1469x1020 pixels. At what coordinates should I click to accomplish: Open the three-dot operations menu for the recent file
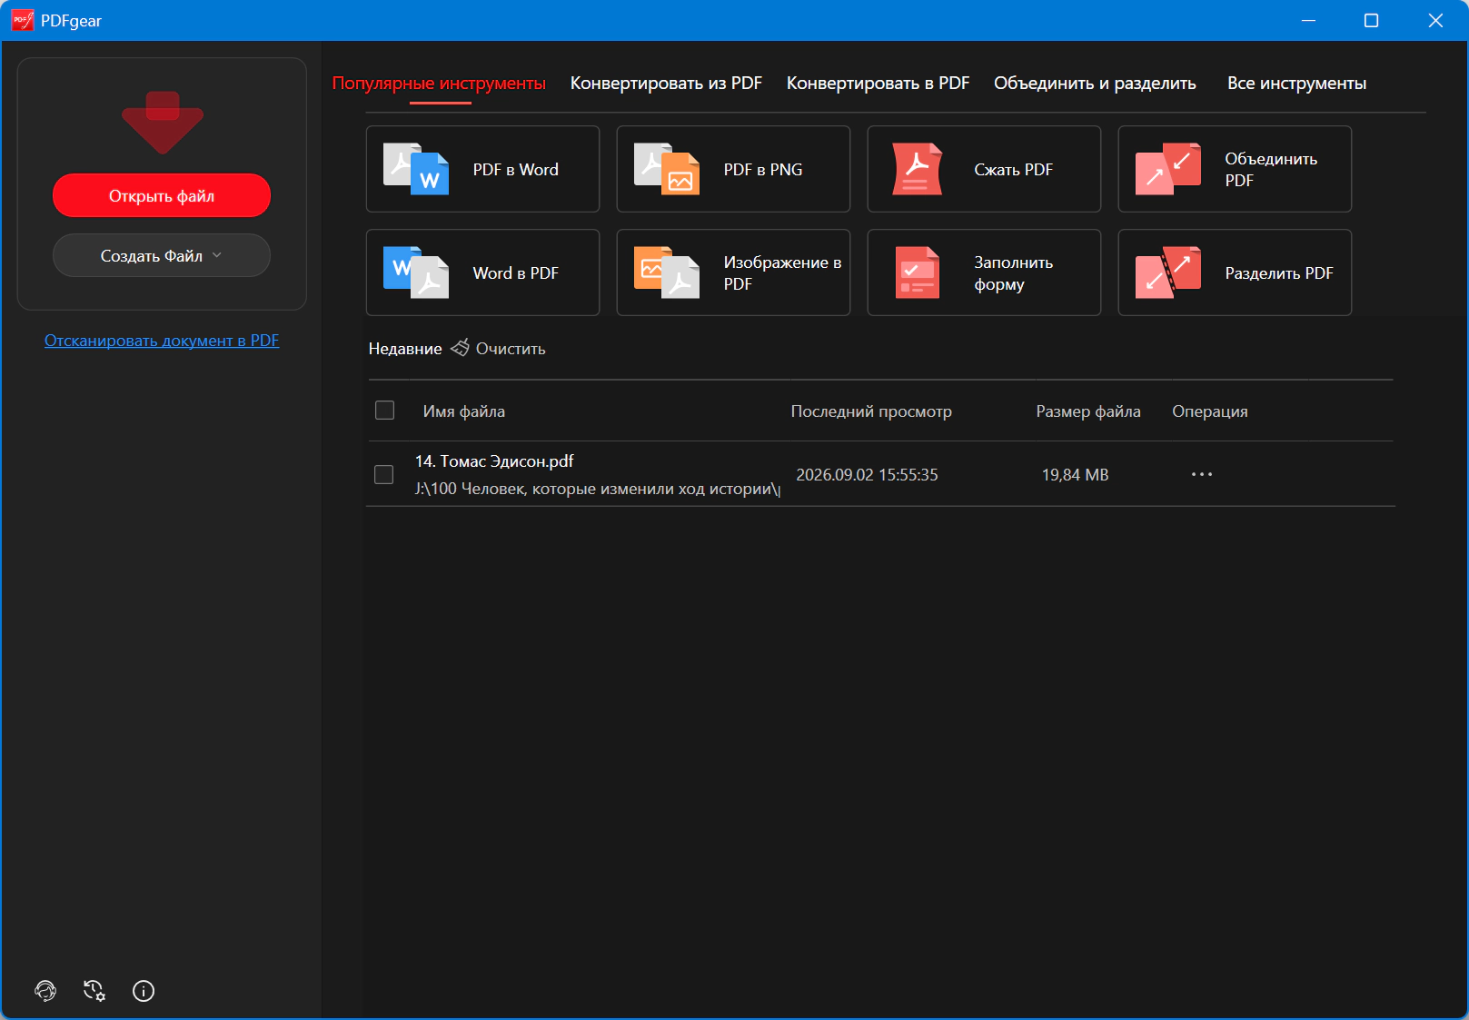coord(1202,474)
